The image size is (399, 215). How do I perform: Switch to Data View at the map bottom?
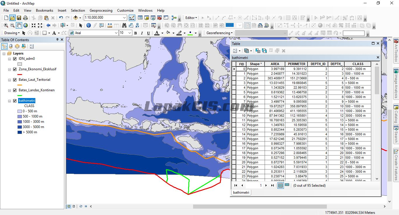(69, 206)
